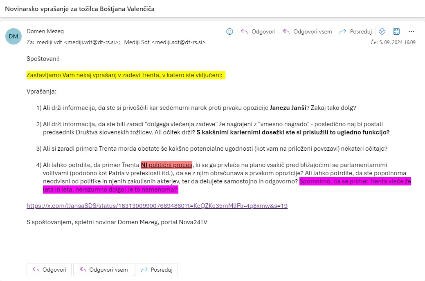Viewport: 425px width, 281px height.
Task: Click Odgovori vsem in the top toolbar
Action: 307,31
